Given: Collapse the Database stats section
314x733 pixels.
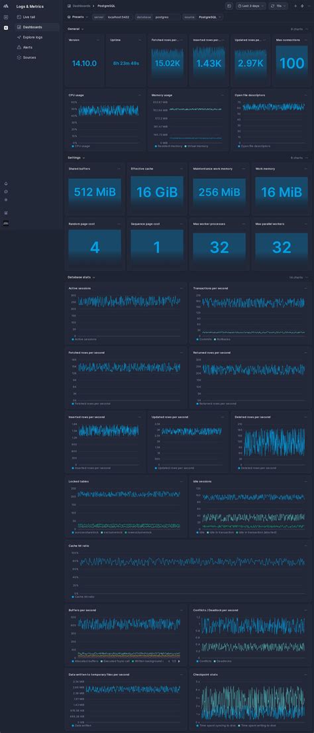Looking at the screenshot, I should 81,277.
